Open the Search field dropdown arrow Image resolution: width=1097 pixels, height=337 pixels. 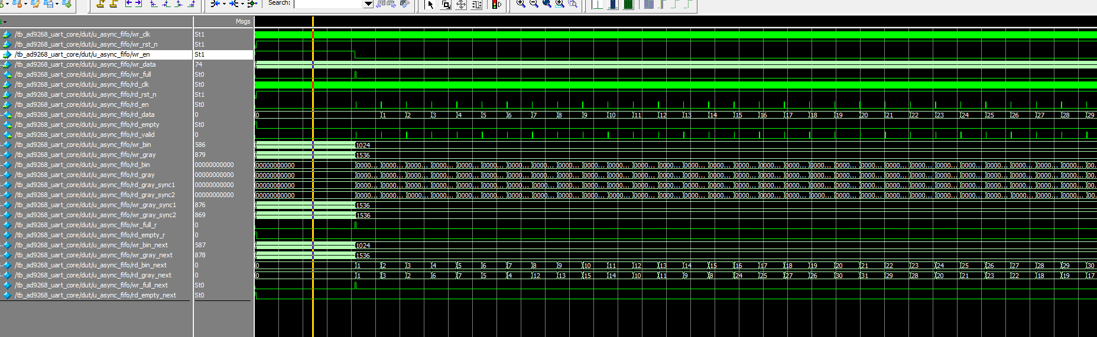(x=368, y=4)
